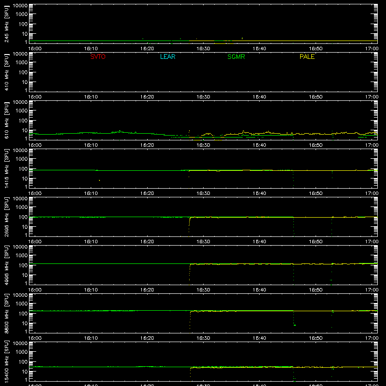The height and width of the screenshot is (386, 386).
Task: Select the 4995 MHz [SFU] axis title
Action: pos(7,265)
